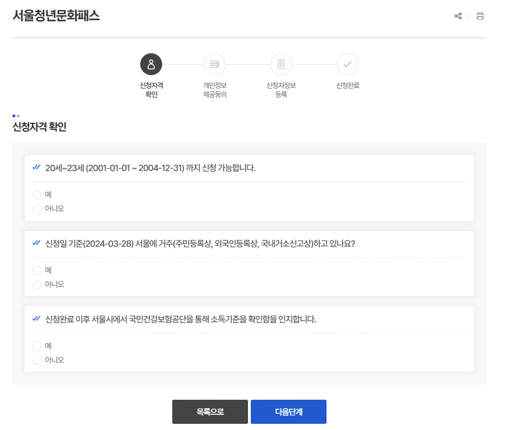Select 아니오 for the 20세~23세 age question
510x430 pixels.
[x=37, y=209]
